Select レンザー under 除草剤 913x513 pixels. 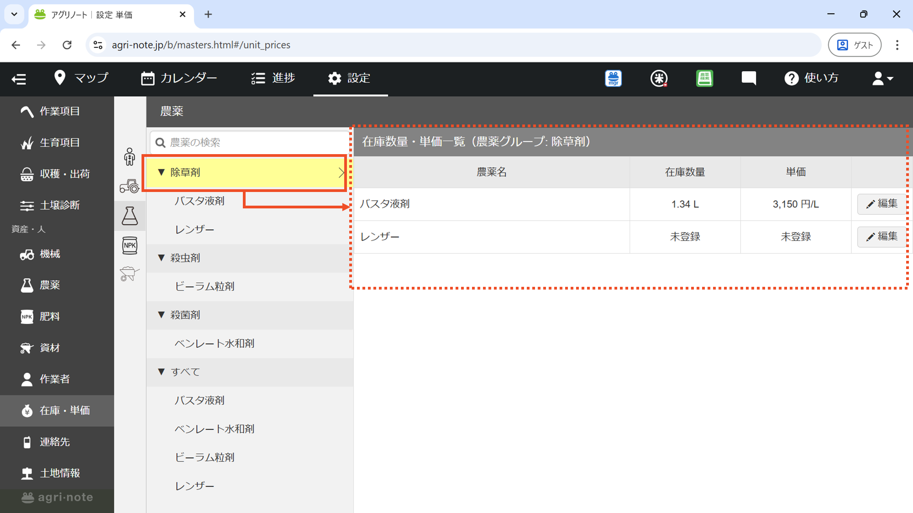[194, 229]
